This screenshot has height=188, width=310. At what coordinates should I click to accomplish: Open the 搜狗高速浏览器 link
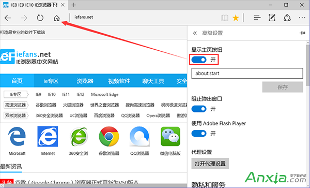140,105
